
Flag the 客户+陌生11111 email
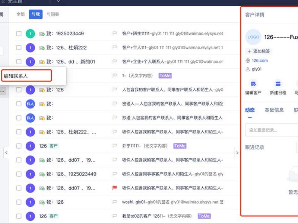115,33
